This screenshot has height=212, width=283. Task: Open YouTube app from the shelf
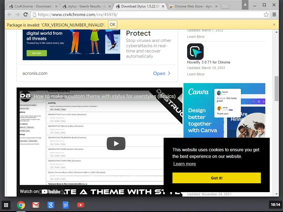[81, 205]
